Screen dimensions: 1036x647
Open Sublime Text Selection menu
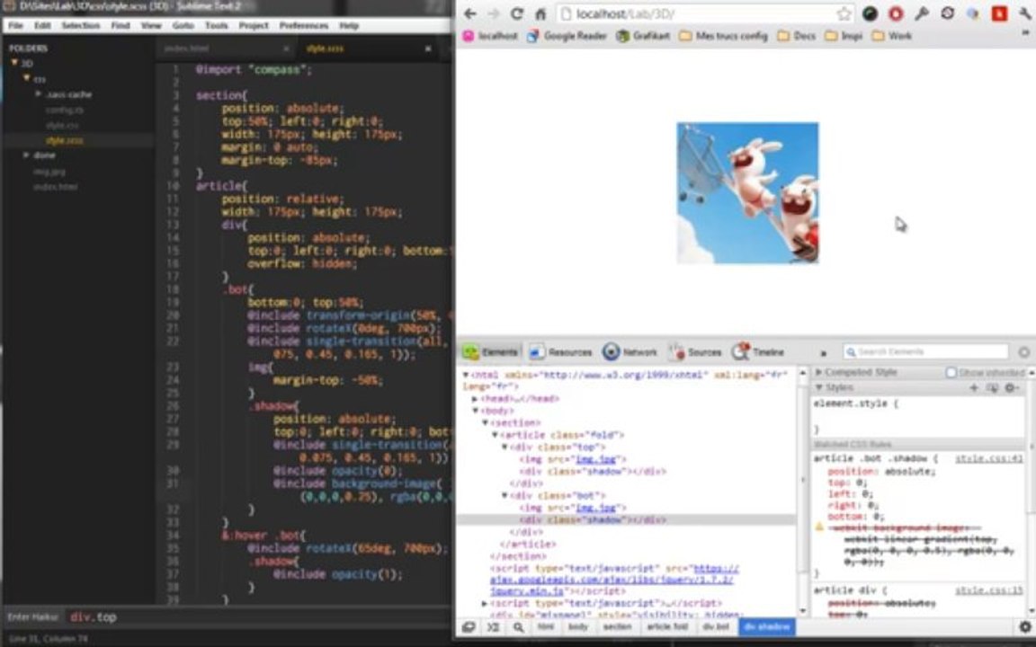click(x=81, y=26)
